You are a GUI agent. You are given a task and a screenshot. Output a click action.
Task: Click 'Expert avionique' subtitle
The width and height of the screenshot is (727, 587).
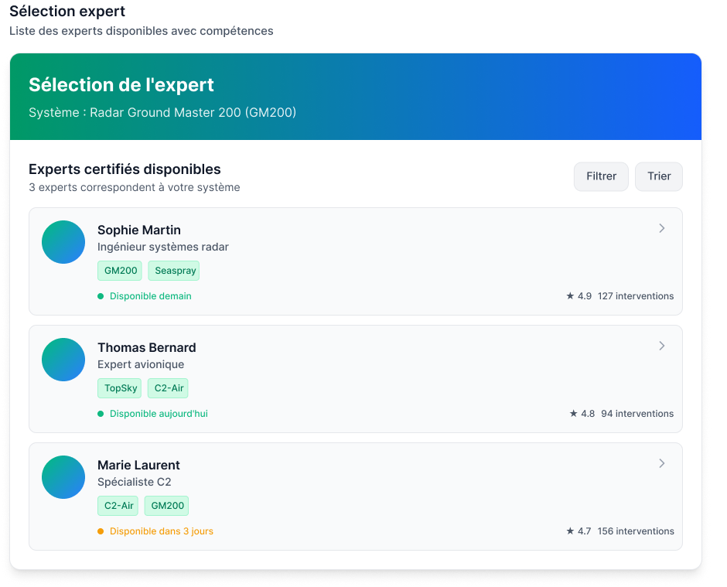[x=141, y=364]
